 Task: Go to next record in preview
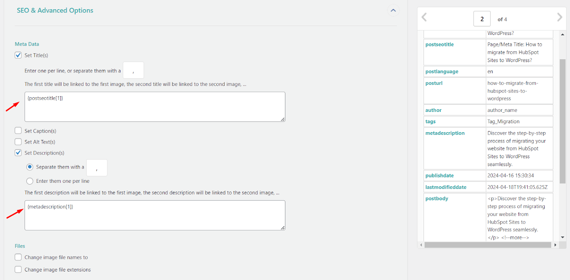click(x=559, y=17)
